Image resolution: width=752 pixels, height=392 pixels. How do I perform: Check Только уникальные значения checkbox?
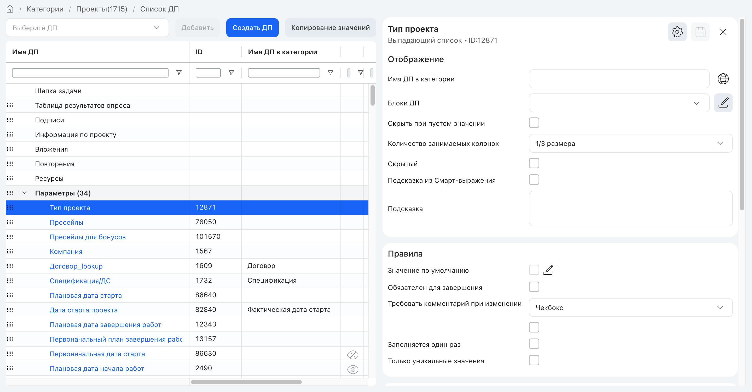point(534,360)
